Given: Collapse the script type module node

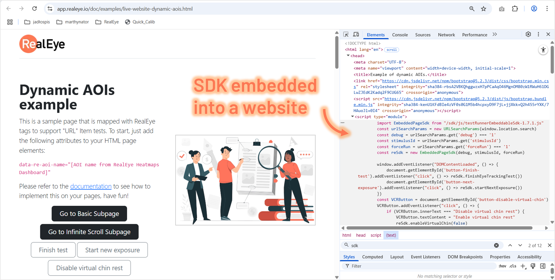Looking at the screenshot, I should pyautogui.click(x=352, y=117).
